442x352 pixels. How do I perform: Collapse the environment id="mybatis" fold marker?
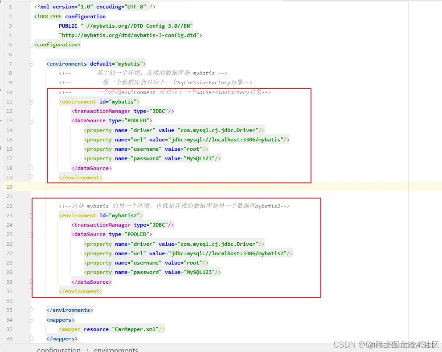coord(31,102)
